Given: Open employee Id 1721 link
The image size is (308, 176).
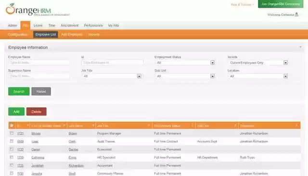Looking at the screenshot, I should pyautogui.click(x=20, y=133).
